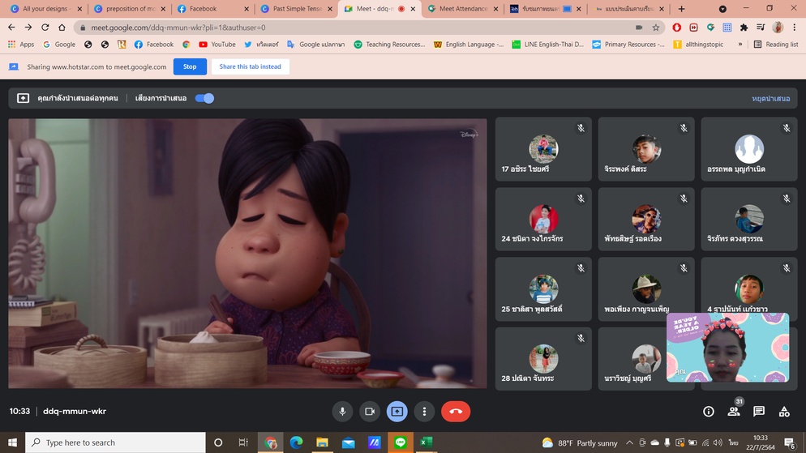806x453 pixels.
Task: Open the Apps bookmarks shortcut
Action: [x=21, y=45]
